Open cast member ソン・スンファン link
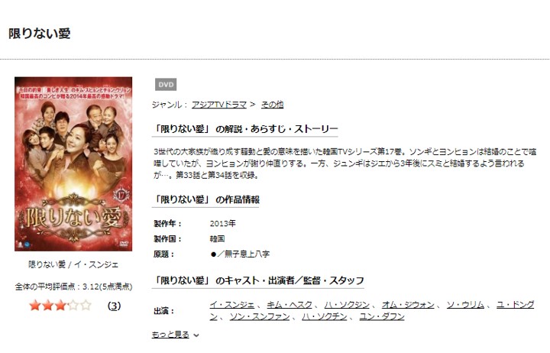Image resolution: width=550 pixels, height=353 pixels. (x=260, y=317)
